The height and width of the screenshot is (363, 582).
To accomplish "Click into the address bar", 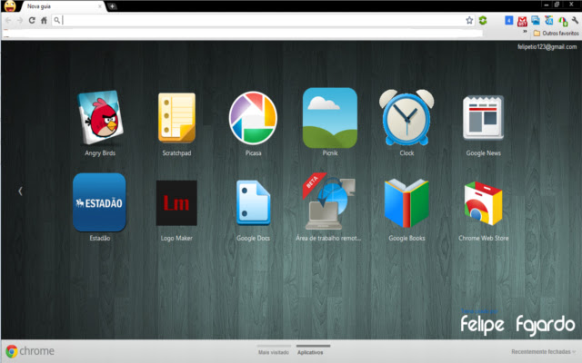I will click(262, 20).
